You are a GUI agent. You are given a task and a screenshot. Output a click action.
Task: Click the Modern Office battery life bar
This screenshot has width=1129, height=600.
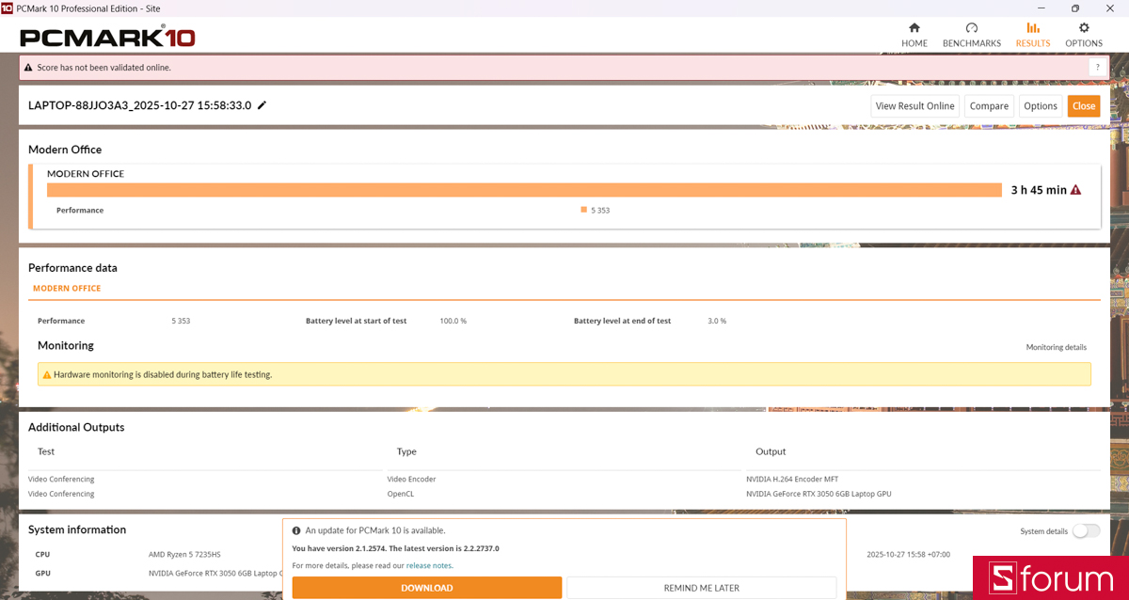point(524,190)
